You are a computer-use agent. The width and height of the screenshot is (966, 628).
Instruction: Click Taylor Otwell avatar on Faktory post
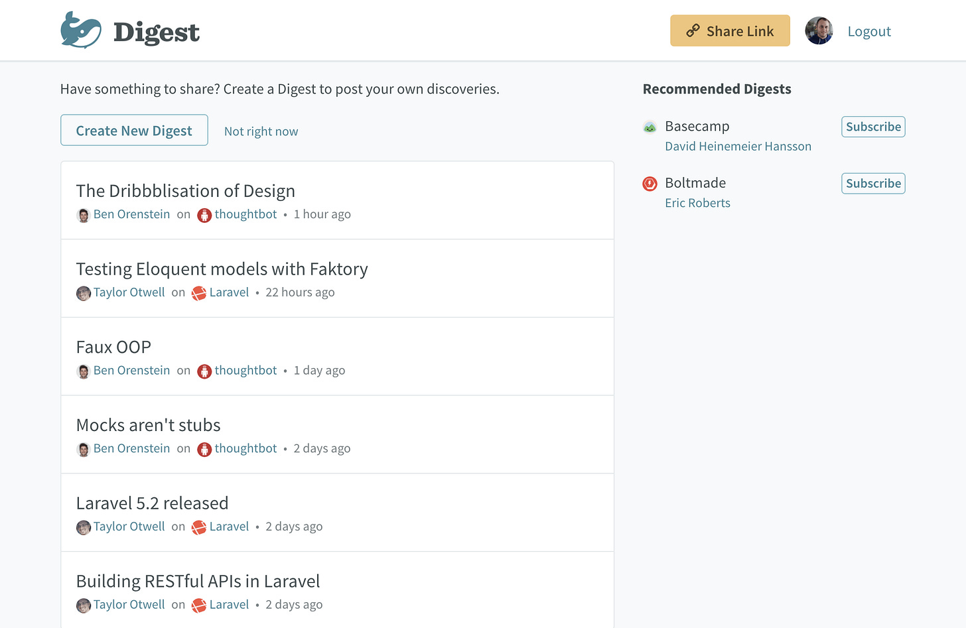[84, 293]
